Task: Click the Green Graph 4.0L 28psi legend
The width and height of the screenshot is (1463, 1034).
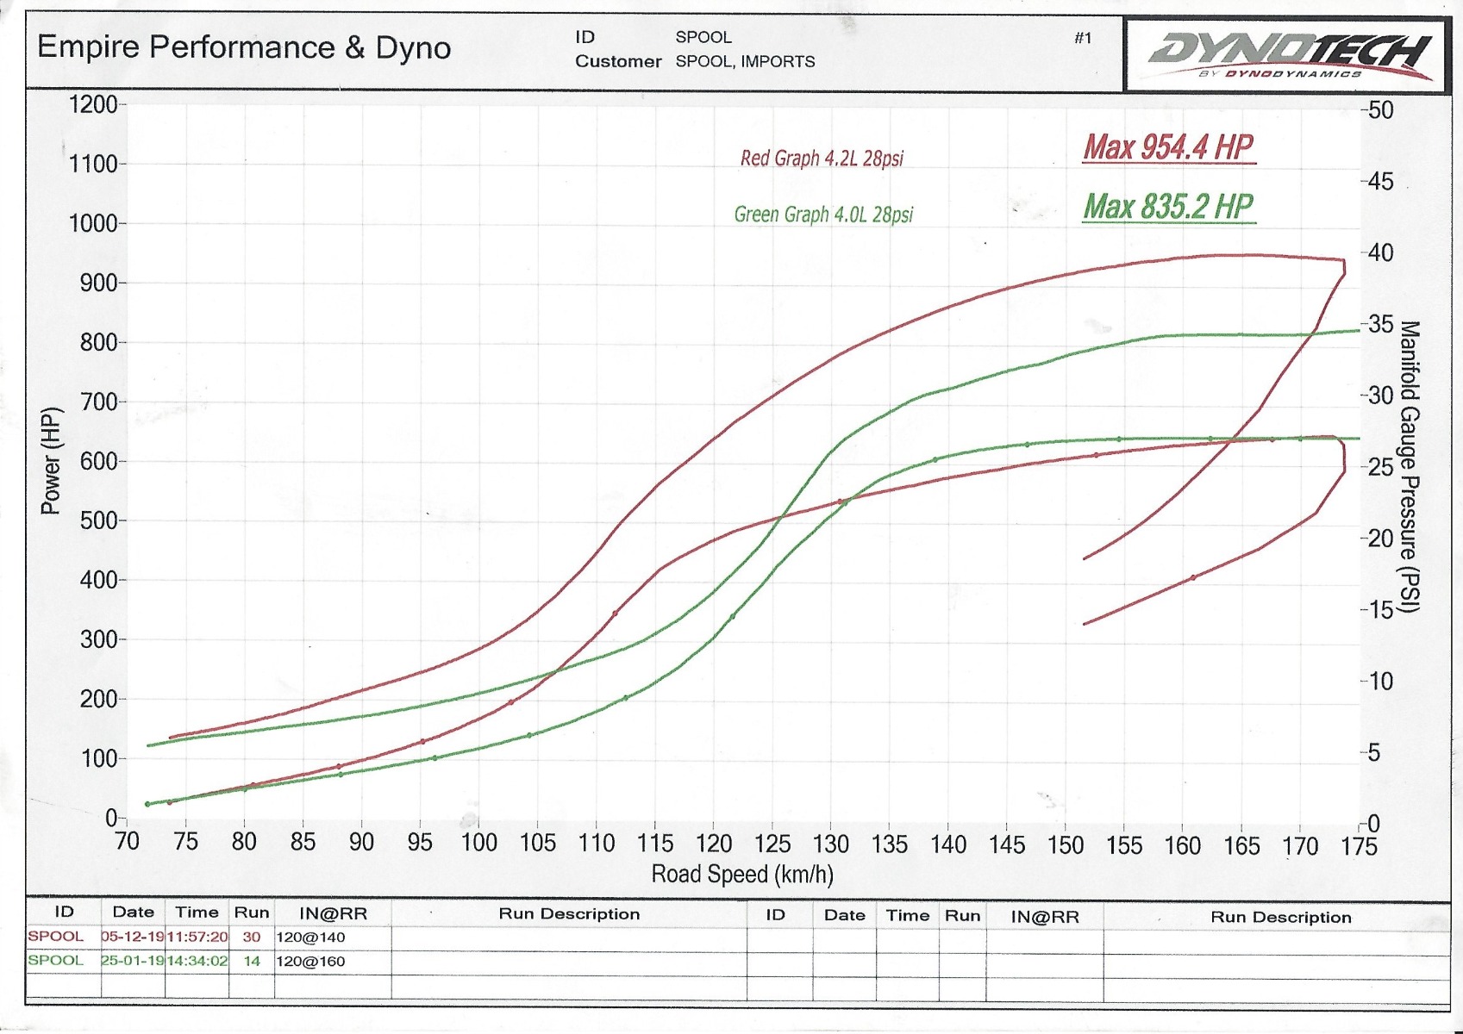Action: (x=822, y=215)
